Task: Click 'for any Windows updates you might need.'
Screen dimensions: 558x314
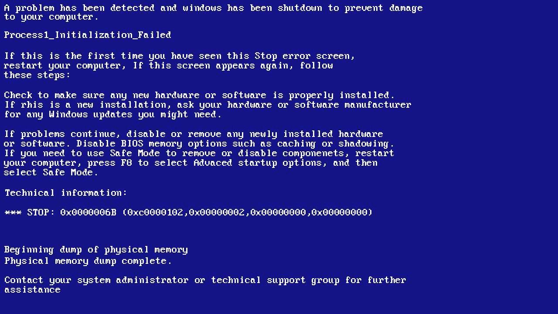Action: click(113, 115)
